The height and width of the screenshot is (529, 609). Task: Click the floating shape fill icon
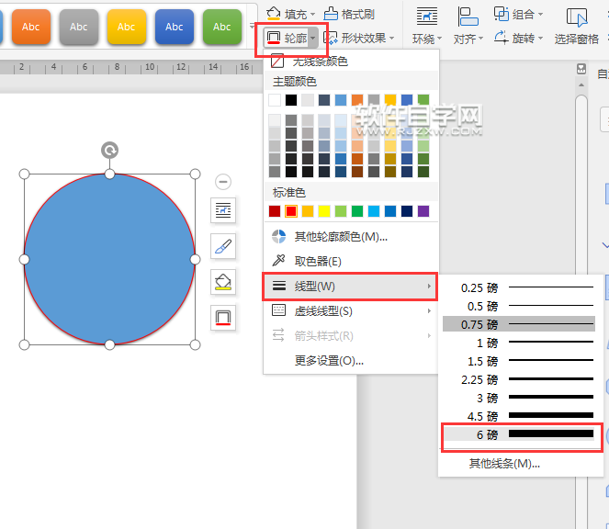223,282
